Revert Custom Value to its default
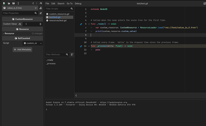The height and width of the screenshot is (126, 206). click(20, 24)
